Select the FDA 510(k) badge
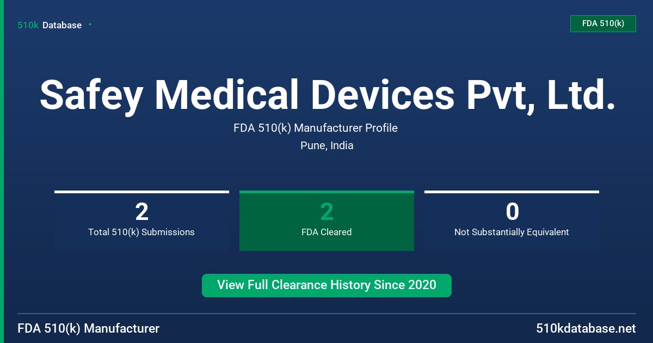This screenshot has height=343, width=653. 603,23
